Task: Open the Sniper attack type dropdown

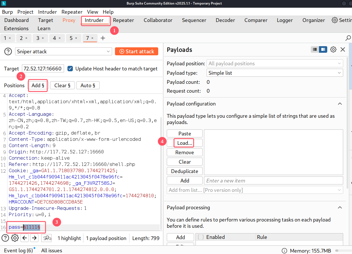Action: [x=63, y=52]
